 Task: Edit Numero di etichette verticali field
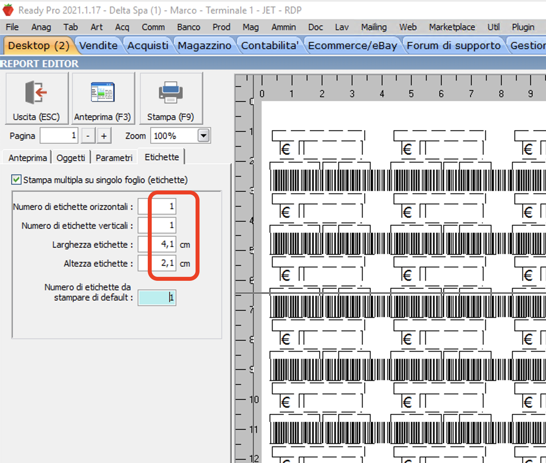157,225
